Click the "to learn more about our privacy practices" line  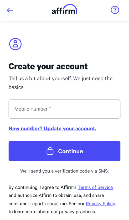point(52,212)
